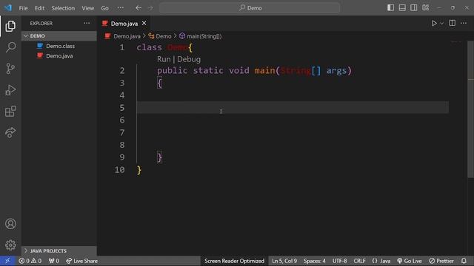The image size is (474, 266).
Task: Open the Explorer Views and More Actions ellipsis
Action: (87, 23)
